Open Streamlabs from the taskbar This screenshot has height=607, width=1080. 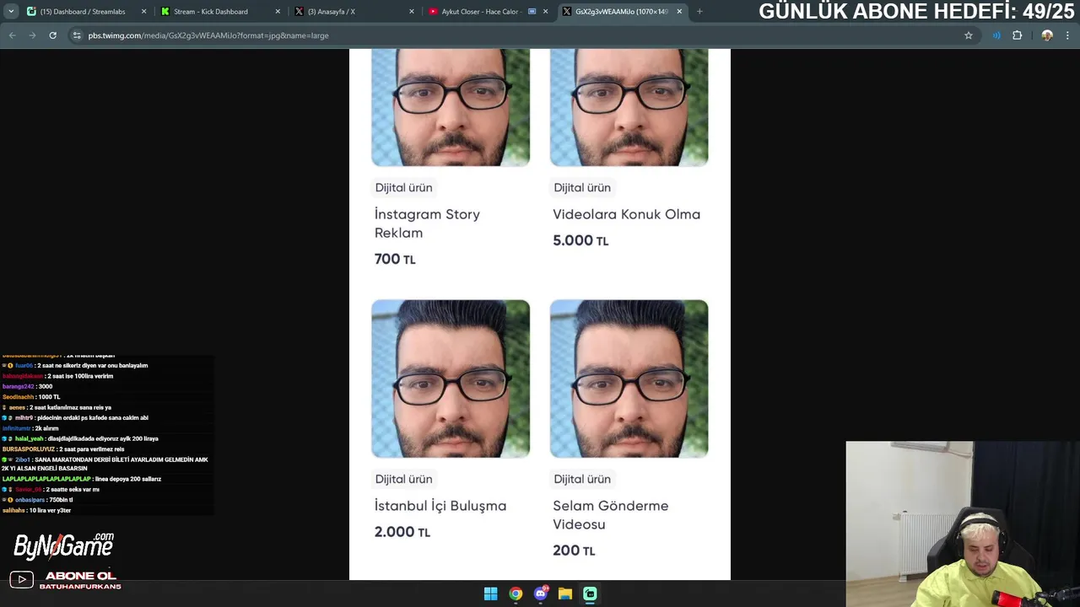(x=590, y=594)
